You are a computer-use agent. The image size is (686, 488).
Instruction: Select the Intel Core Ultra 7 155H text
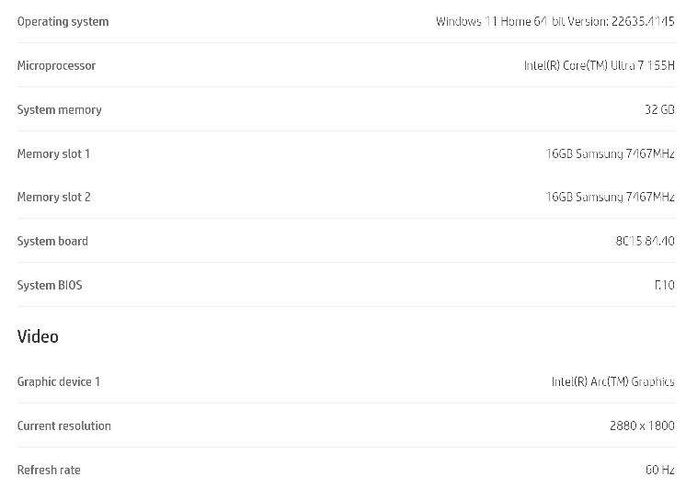point(599,66)
